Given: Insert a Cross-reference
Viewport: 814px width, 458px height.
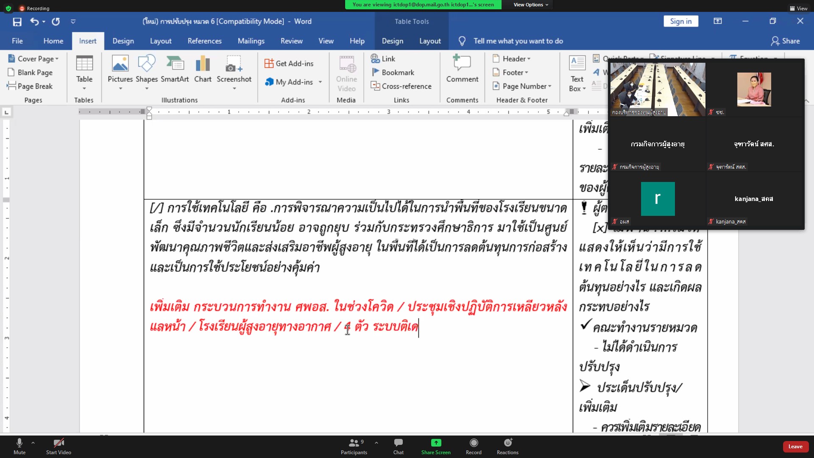Looking at the screenshot, I should 401,86.
